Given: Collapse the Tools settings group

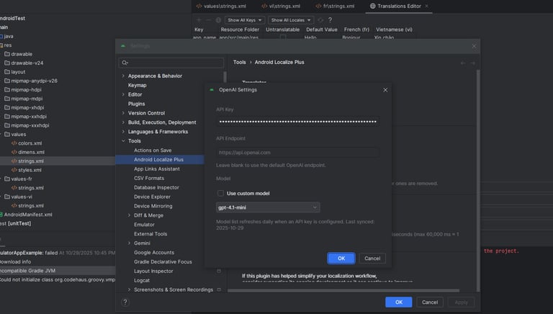Looking at the screenshot, I should (123, 140).
